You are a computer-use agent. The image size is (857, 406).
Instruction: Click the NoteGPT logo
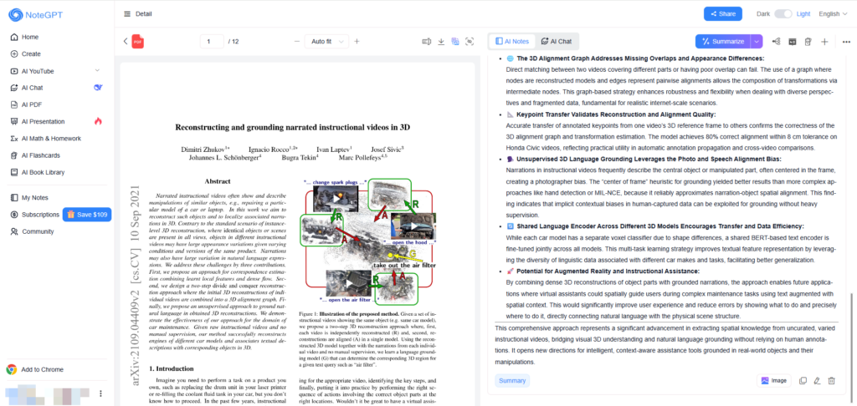click(35, 15)
